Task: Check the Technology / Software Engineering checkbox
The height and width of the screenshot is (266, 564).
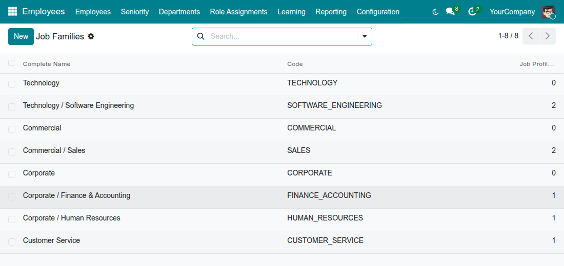Action: [x=12, y=107]
